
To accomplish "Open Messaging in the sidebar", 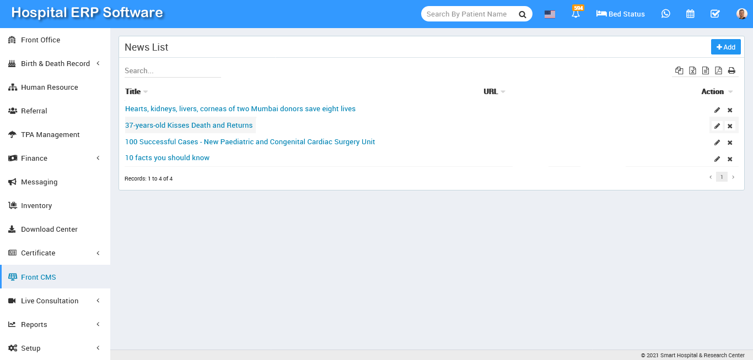I will coord(55,182).
